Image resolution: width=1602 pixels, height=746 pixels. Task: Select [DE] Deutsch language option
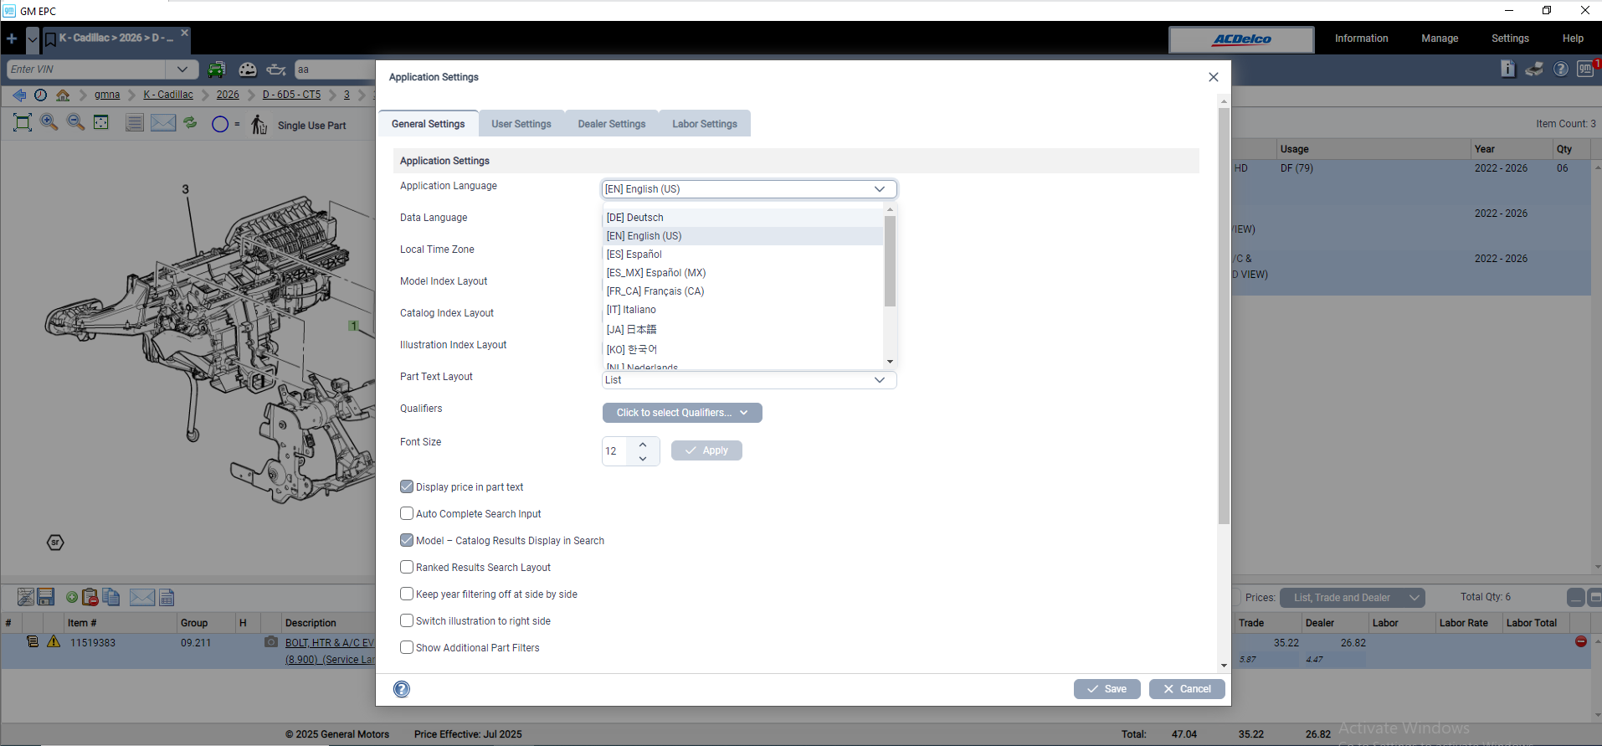pyautogui.click(x=742, y=218)
